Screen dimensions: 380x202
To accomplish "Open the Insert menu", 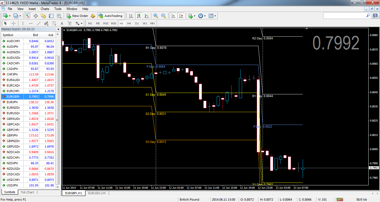I will (32, 9).
